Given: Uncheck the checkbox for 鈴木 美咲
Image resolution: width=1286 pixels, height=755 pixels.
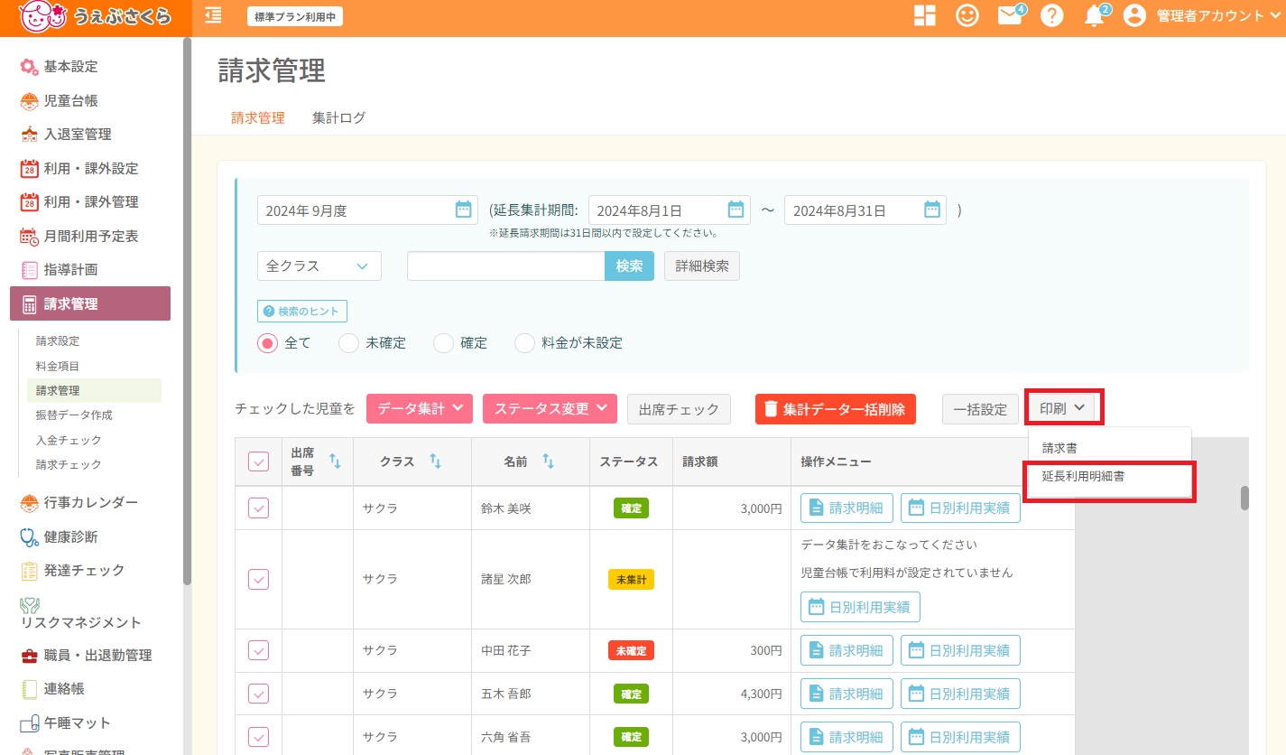Looking at the screenshot, I should [x=258, y=508].
